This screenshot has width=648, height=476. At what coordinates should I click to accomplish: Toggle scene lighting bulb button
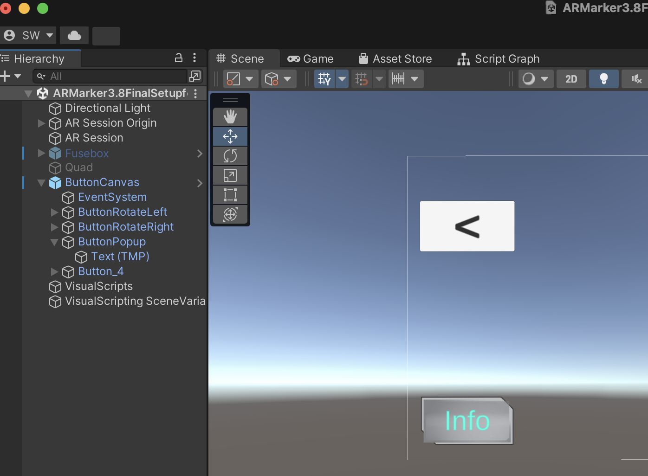pos(603,79)
